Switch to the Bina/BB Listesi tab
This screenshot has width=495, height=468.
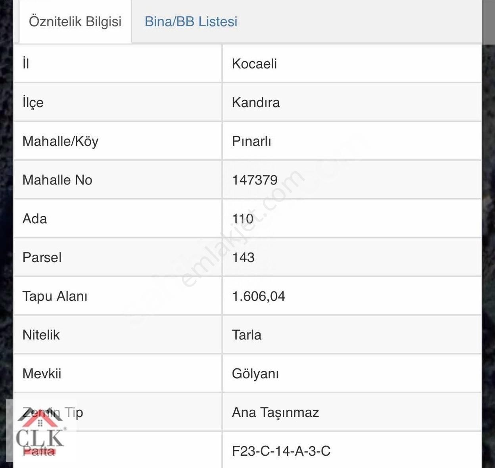click(x=191, y=22)
